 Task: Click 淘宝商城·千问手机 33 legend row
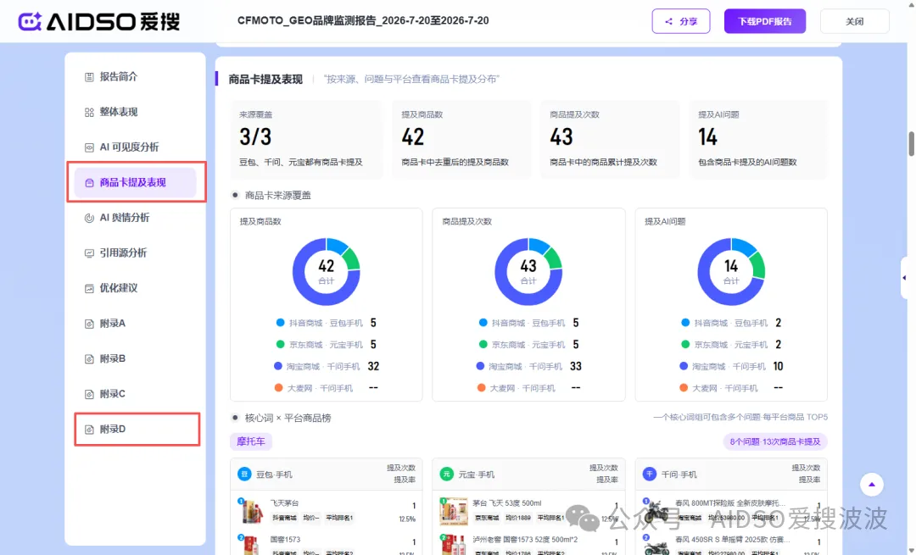tap(528, 366)
